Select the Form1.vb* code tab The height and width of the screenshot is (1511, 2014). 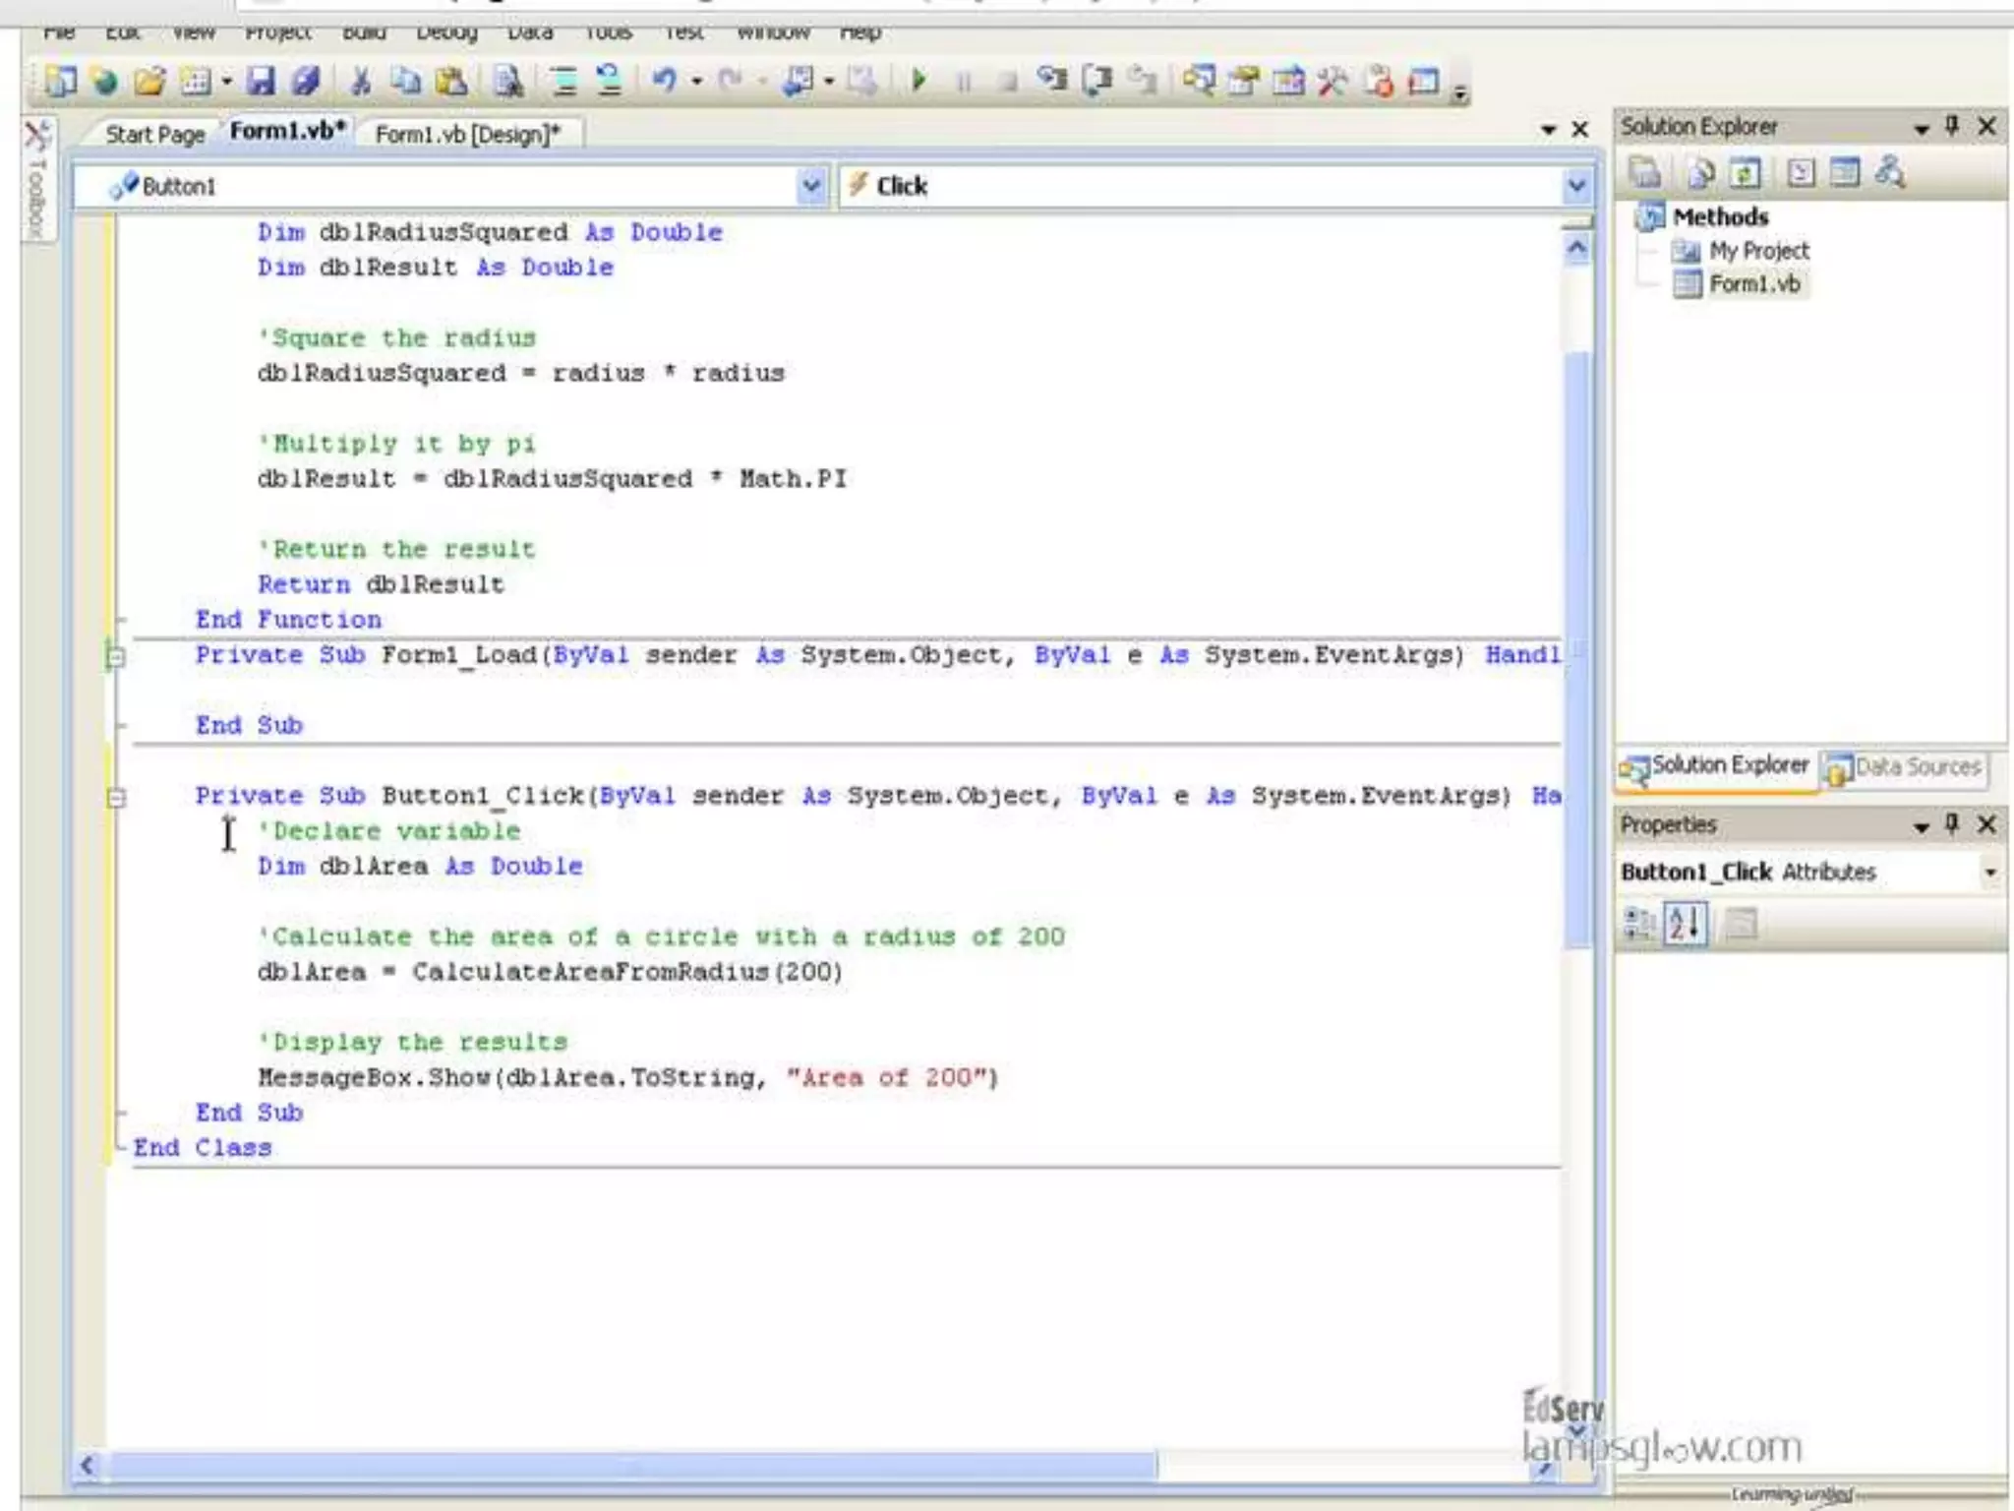(287, 131)
